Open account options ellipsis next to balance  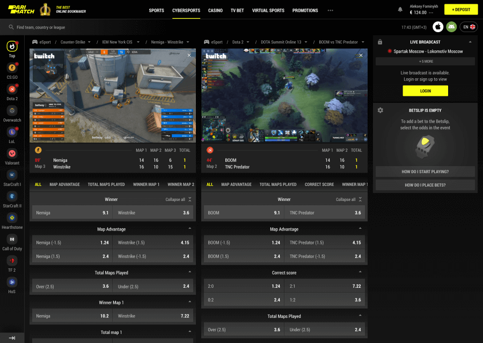[431, 13]
